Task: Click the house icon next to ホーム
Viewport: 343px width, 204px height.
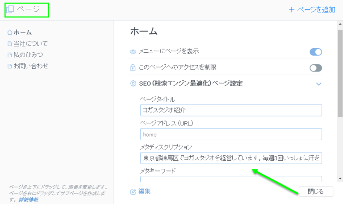Action: (x=9, y=32)
